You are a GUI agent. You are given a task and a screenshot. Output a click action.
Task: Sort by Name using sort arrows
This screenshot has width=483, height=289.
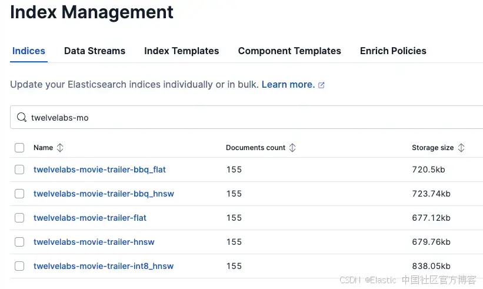[60, 148]
